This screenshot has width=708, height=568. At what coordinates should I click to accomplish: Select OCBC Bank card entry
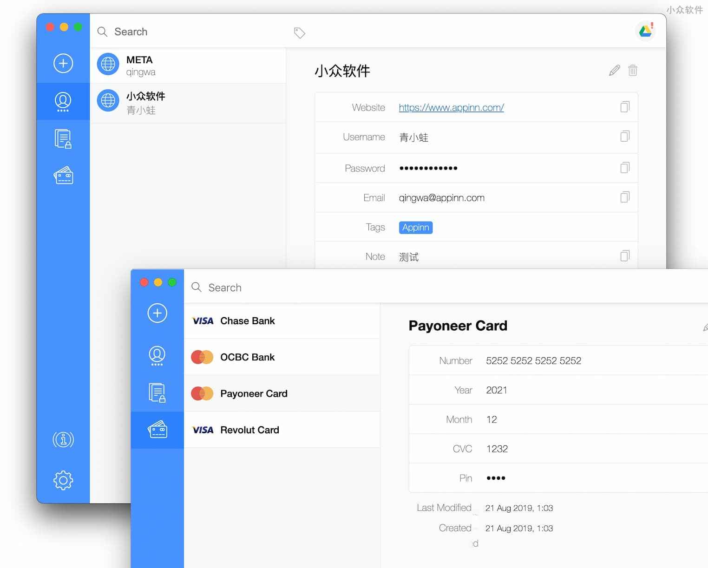coord(282,357)
